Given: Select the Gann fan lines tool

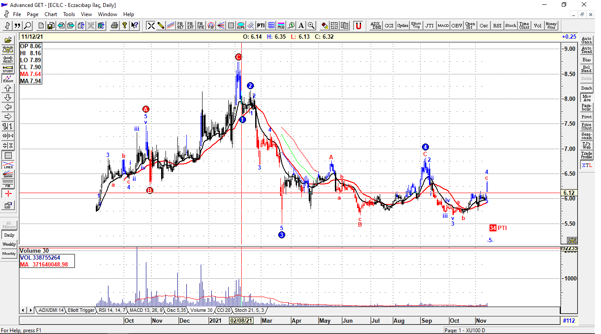Looking at the screenshot, I should [221, 26].
